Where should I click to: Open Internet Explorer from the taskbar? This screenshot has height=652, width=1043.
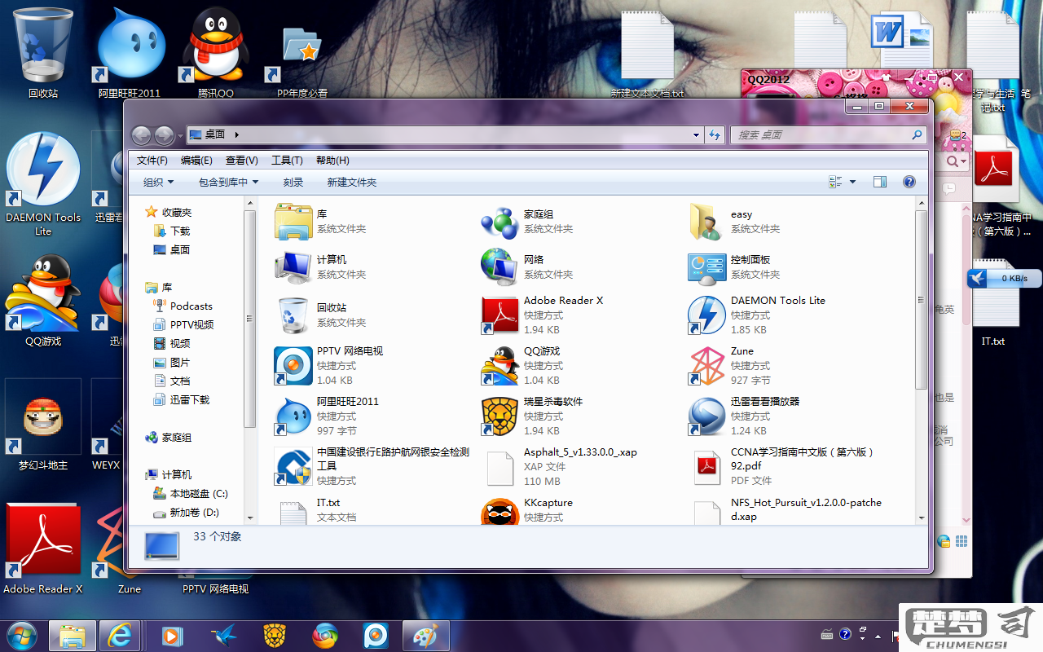coord(121,635)
